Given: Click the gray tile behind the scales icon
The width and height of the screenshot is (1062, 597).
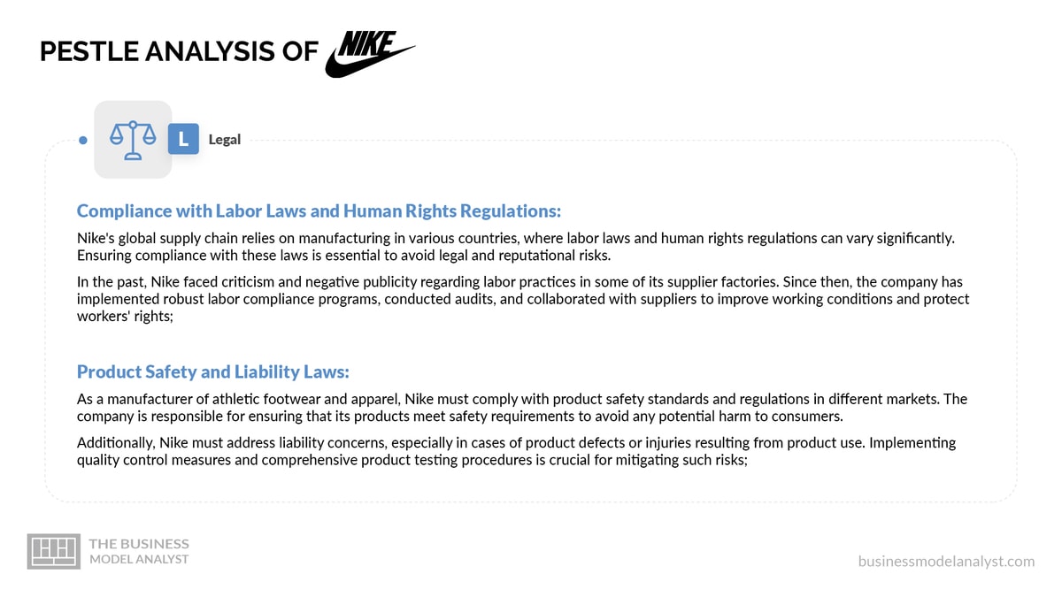Looking at the screenshot, I should coord(133,140).
